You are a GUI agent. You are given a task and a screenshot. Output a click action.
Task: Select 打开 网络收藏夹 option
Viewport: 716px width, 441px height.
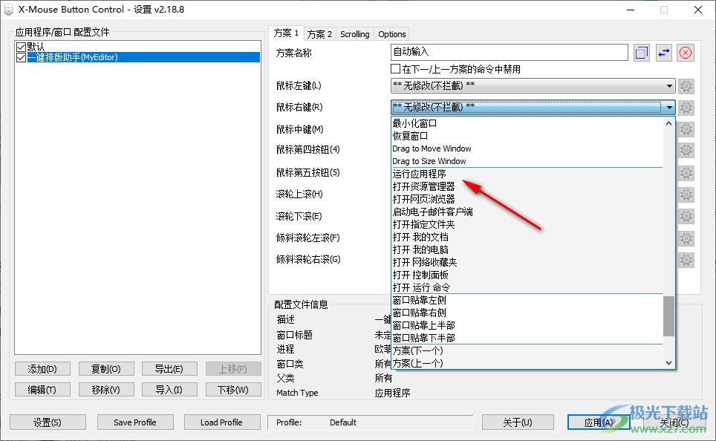[x=527, y=263]
